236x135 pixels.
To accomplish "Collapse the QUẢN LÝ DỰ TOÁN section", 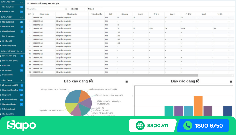I will point(22,2).
